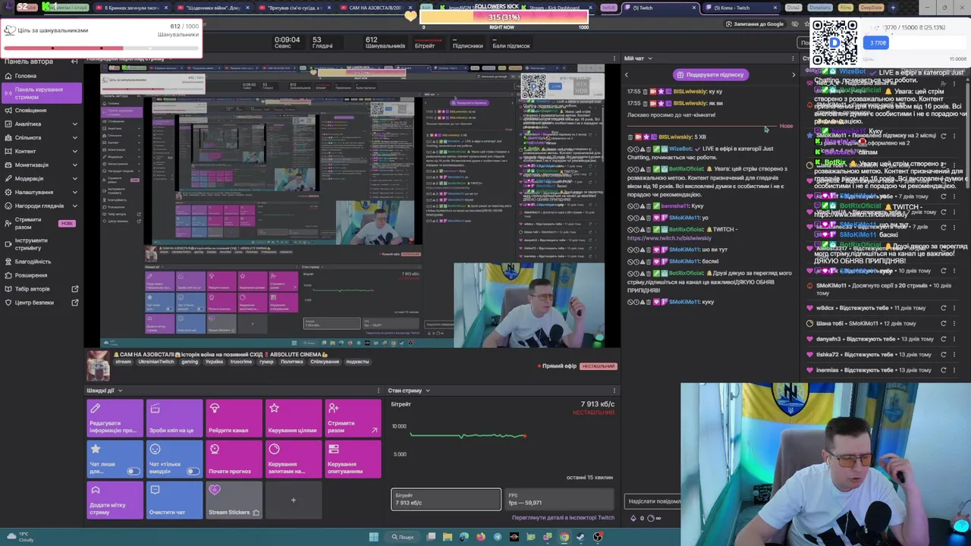Image resolution: width=971 pixels, height=546 pixels.
Task: Click the taskbar Пошук search box
Action: (403, 537)
